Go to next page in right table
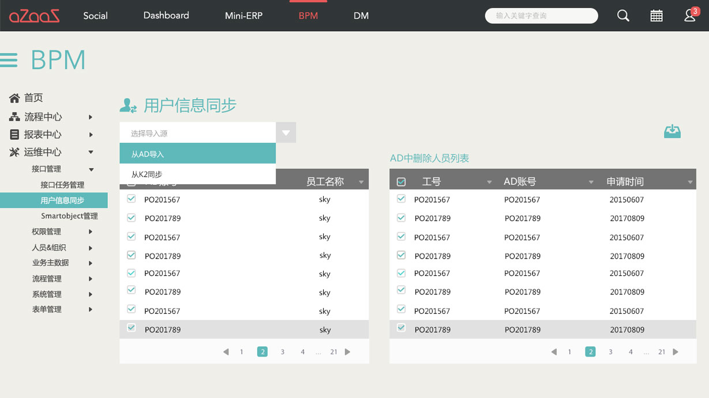 click(x=676, y=352)
